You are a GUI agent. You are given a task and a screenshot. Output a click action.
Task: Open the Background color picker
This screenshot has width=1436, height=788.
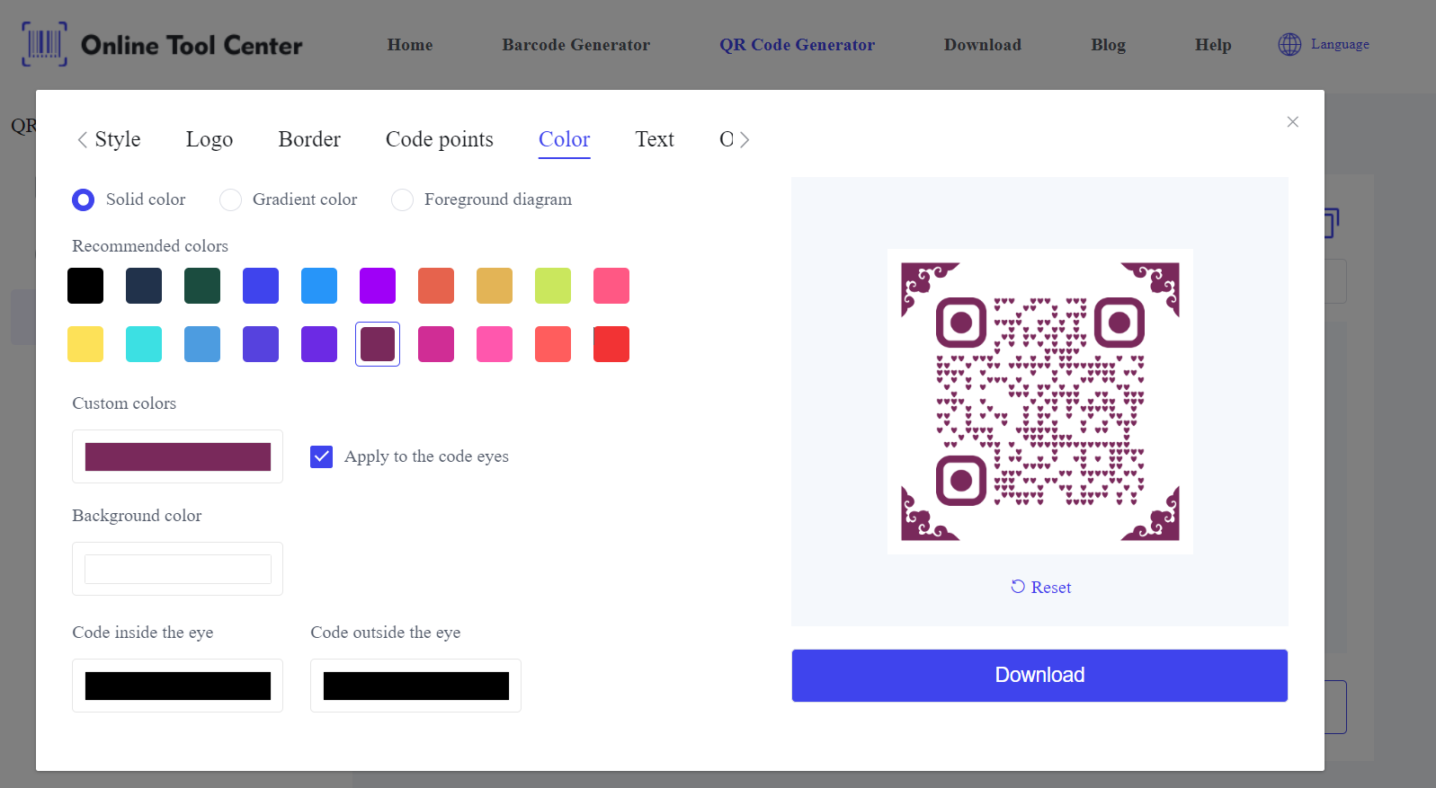coord(178,569)
